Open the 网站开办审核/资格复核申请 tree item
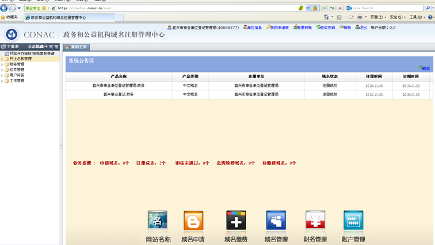Image resolution: width=435 pixels, height=245 pixels. coord(29,53)
